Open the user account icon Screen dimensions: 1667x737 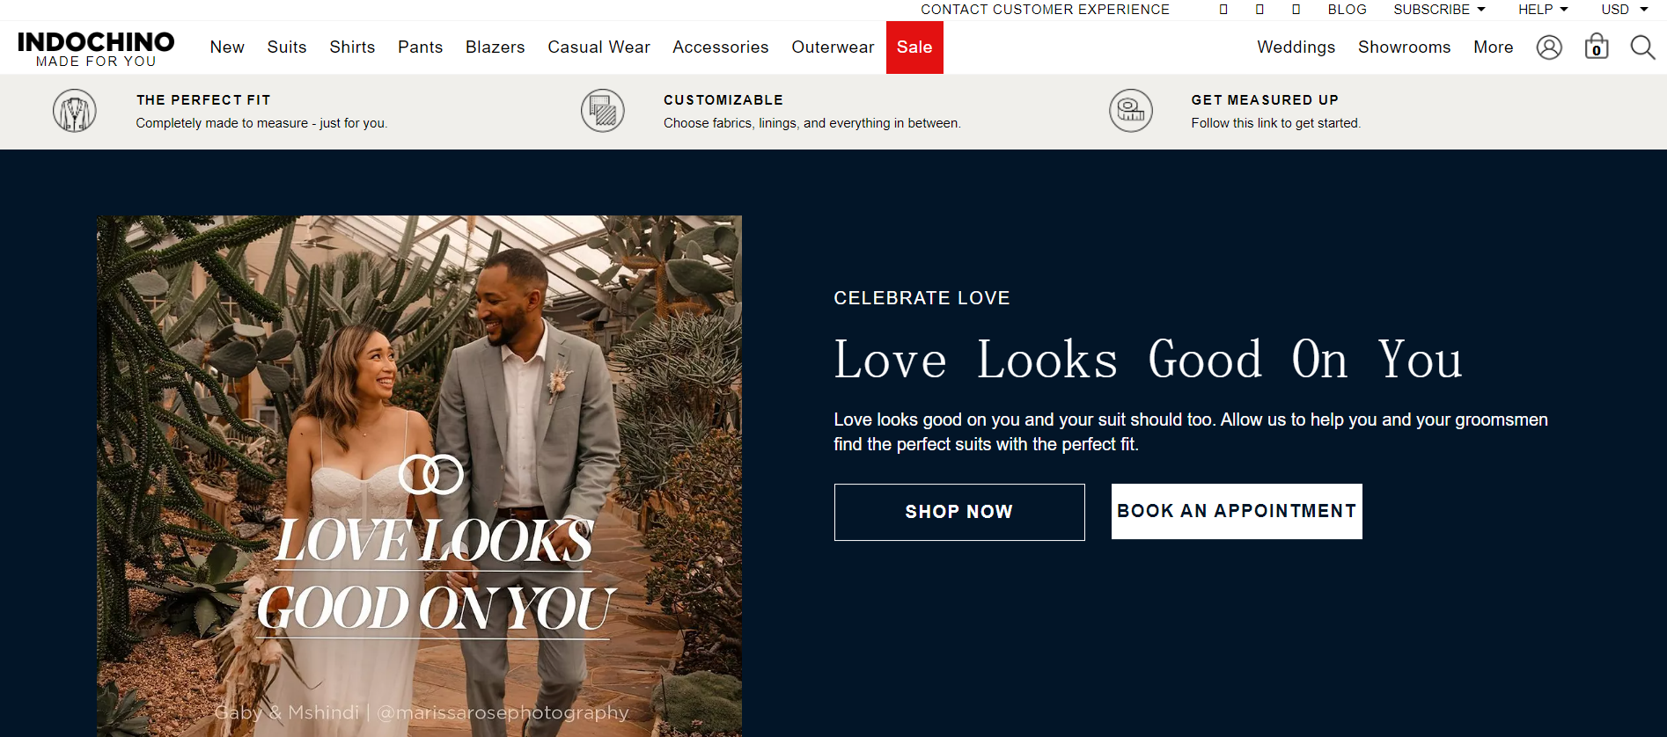(x=1549, y=47)
